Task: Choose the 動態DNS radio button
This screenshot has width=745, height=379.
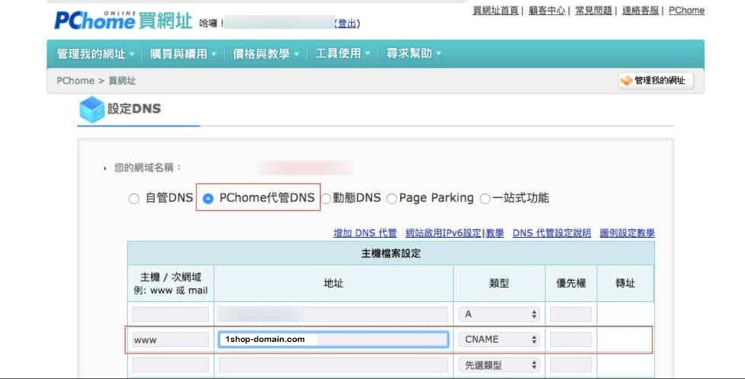Action: point(327,199)
